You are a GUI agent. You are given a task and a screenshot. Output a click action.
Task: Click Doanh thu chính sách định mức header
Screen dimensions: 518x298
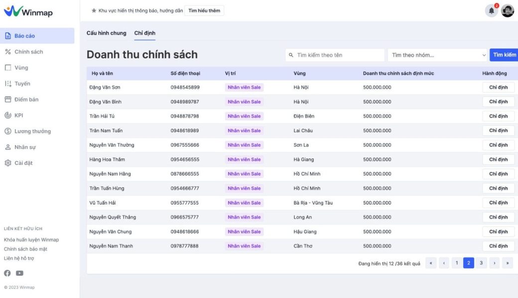pyautogui.click(x=398, y=74)
